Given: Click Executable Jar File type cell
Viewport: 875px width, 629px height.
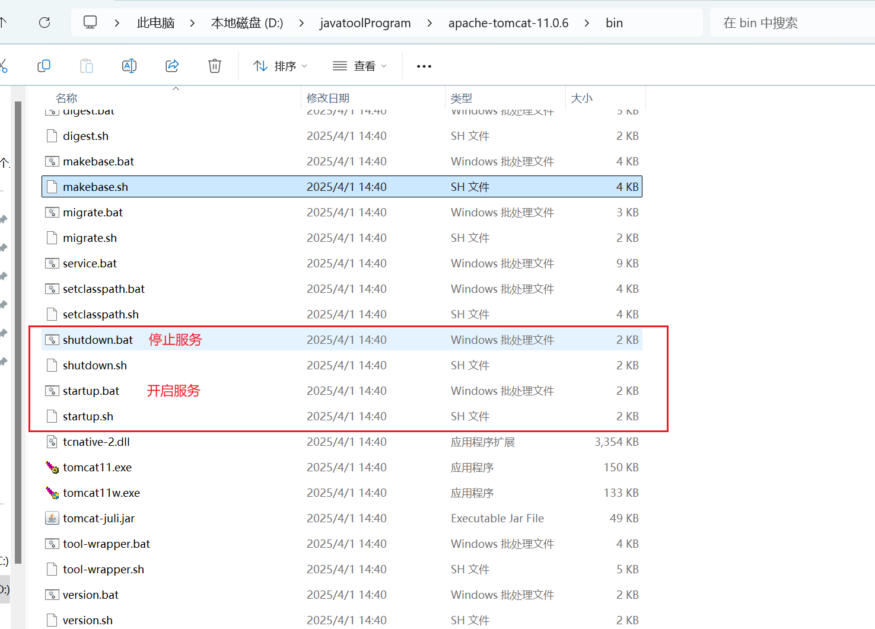Looking at the screenshot, I should tap(497, 518).
